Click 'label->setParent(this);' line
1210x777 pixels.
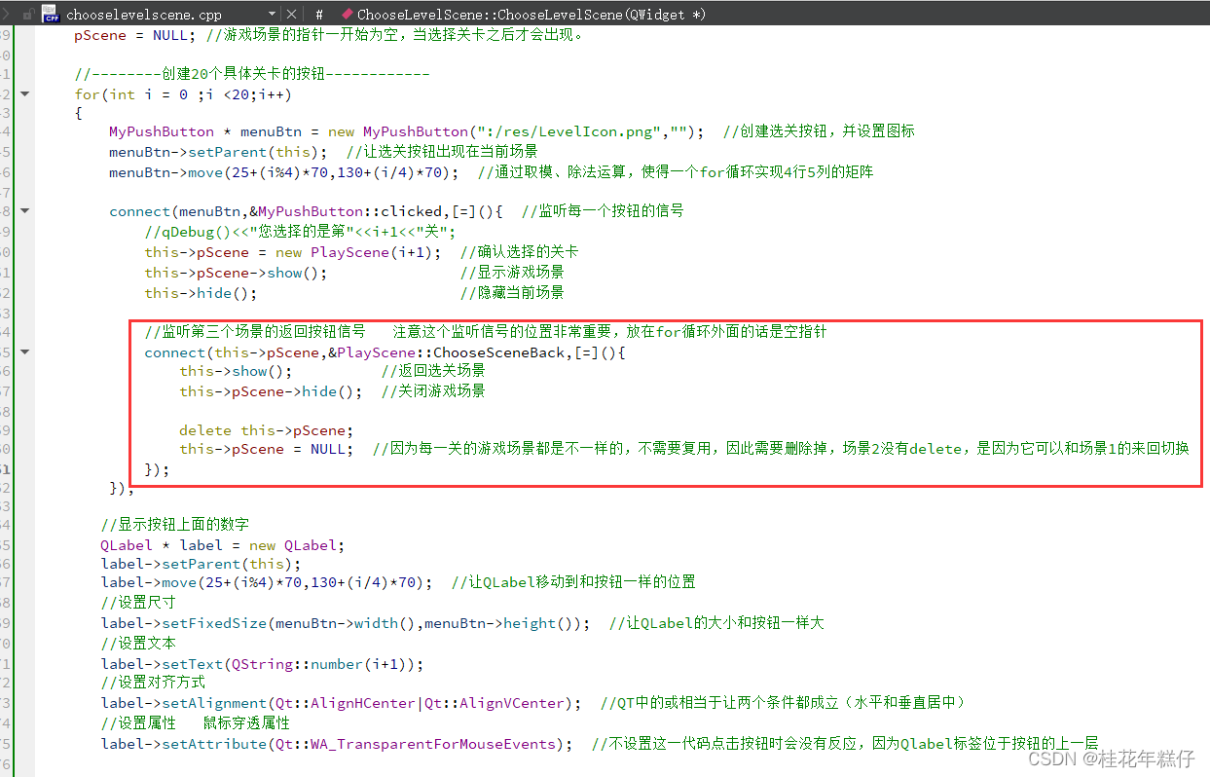click(x=201, y=564)
